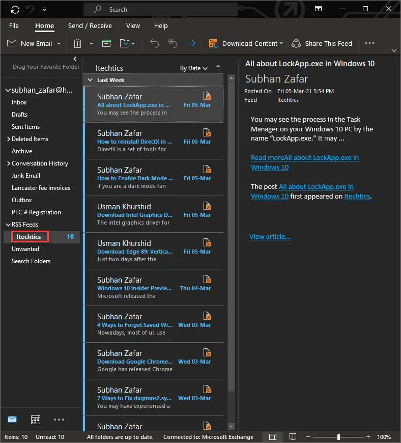Click RSS icon on How to reinstall DirectX item
401x443 pixels.
(207, 132)
